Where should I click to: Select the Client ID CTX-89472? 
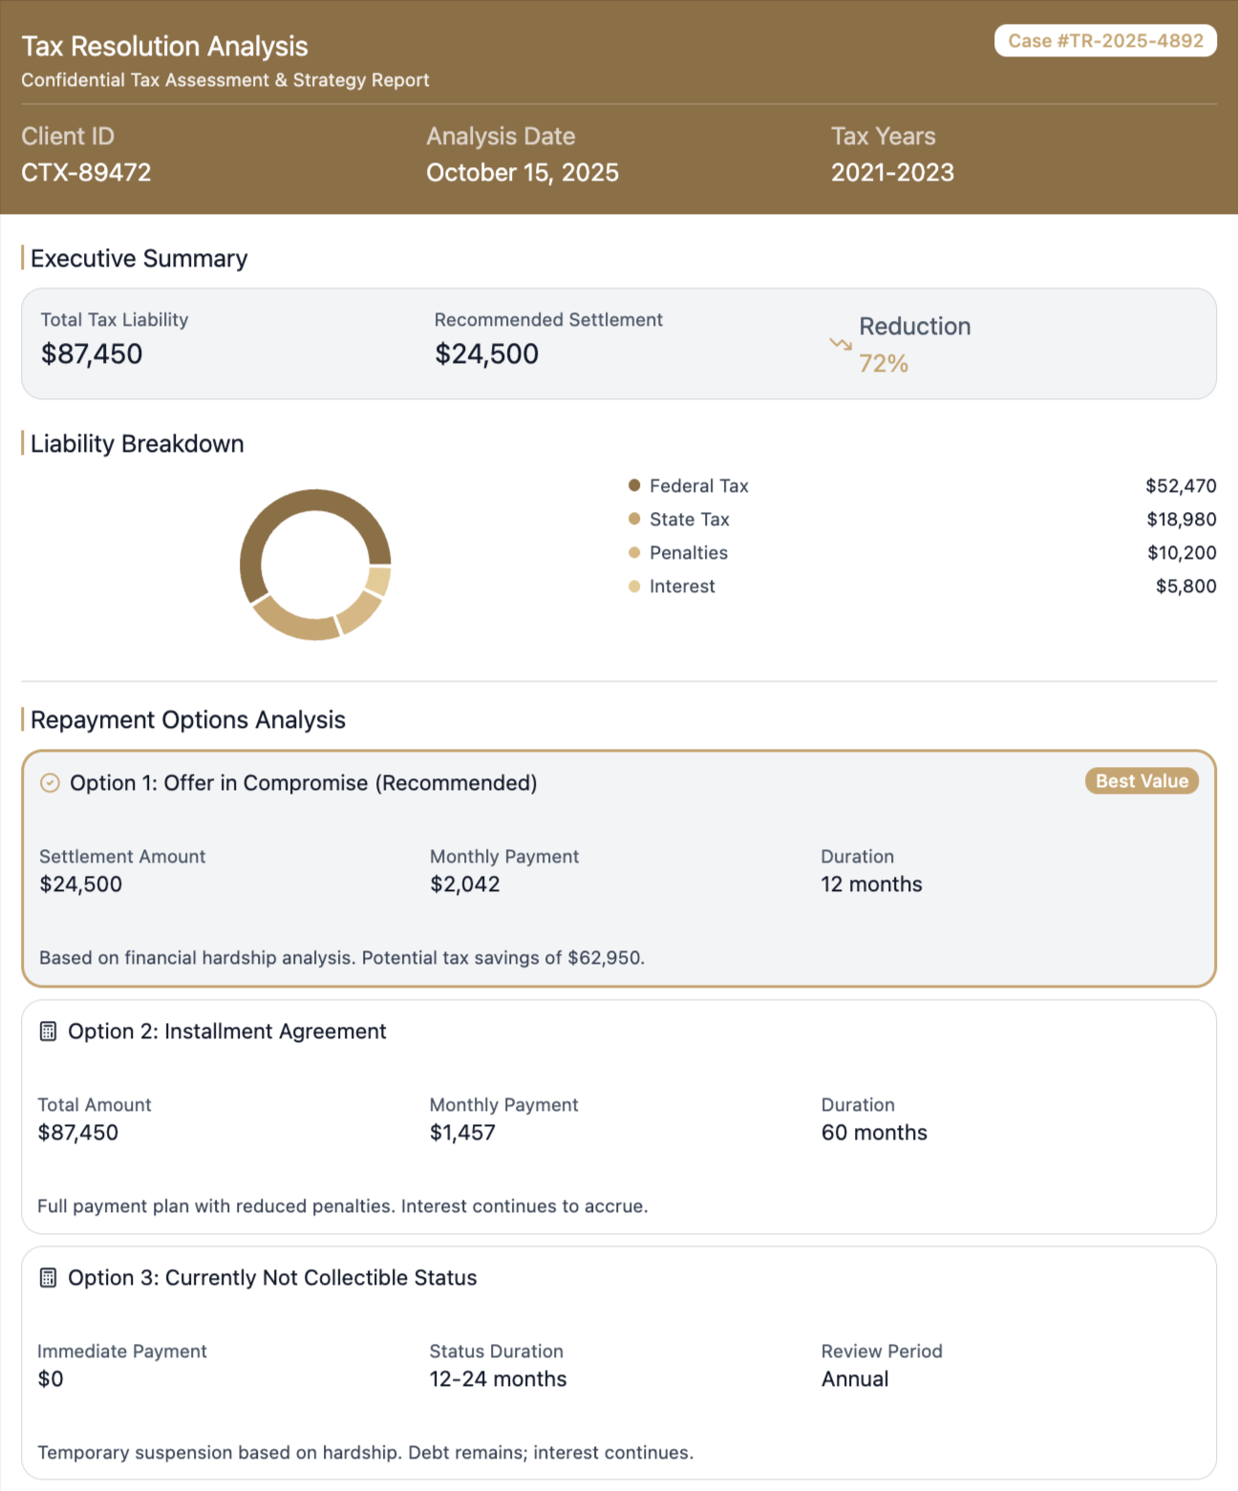pyautogui.click(x=86, y=172)
